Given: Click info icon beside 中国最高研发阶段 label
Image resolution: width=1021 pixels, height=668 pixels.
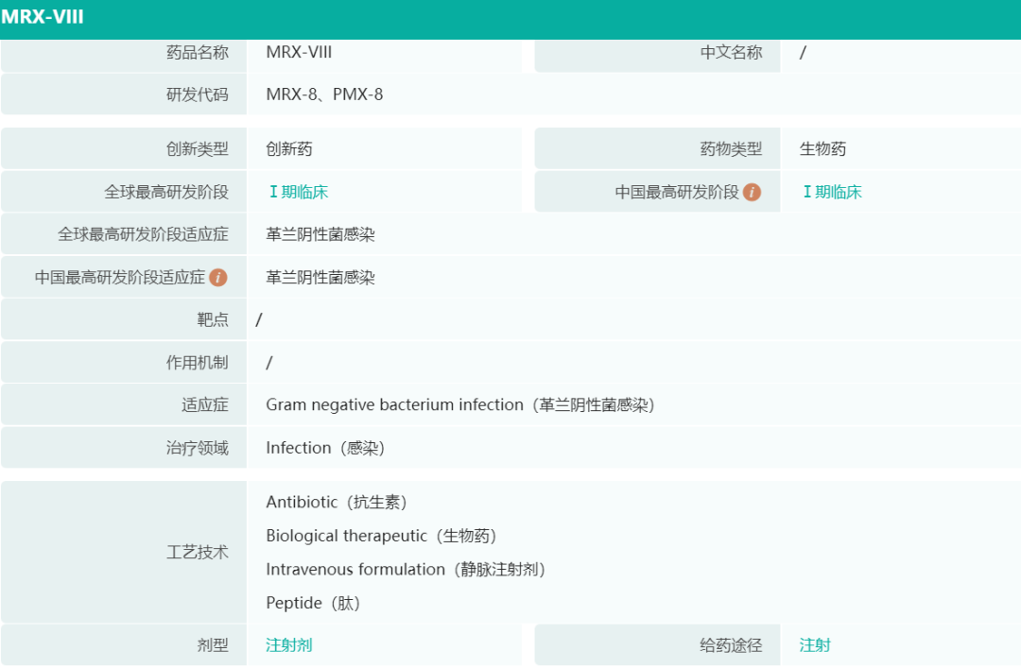Looking at the screenshot, I should (752, 192).
